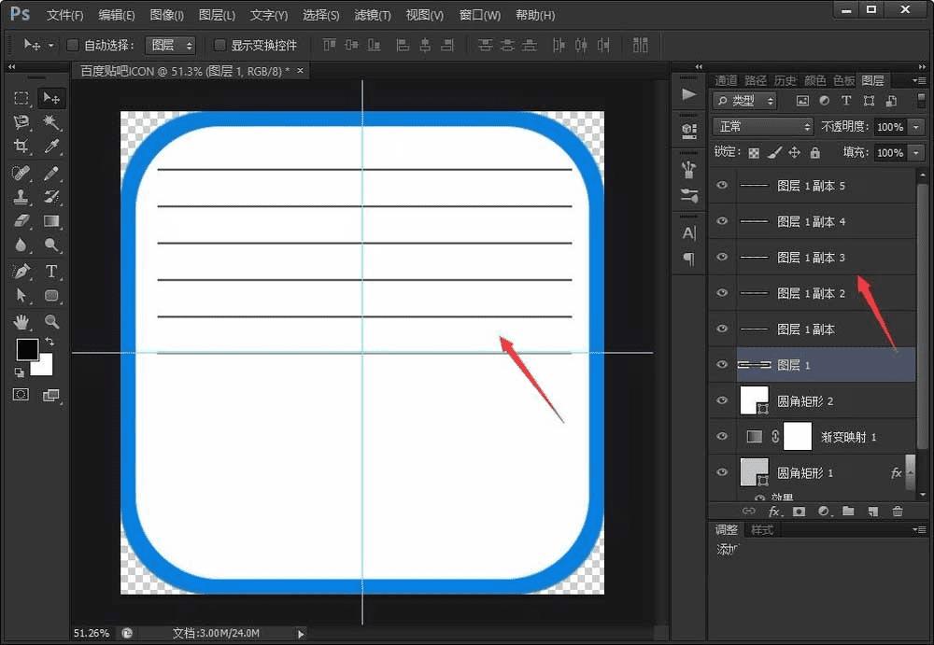This screenshot has height=645, width=934.
Task: Select the Crop tool
Action: pyautogui.click(x=21, y=147)
